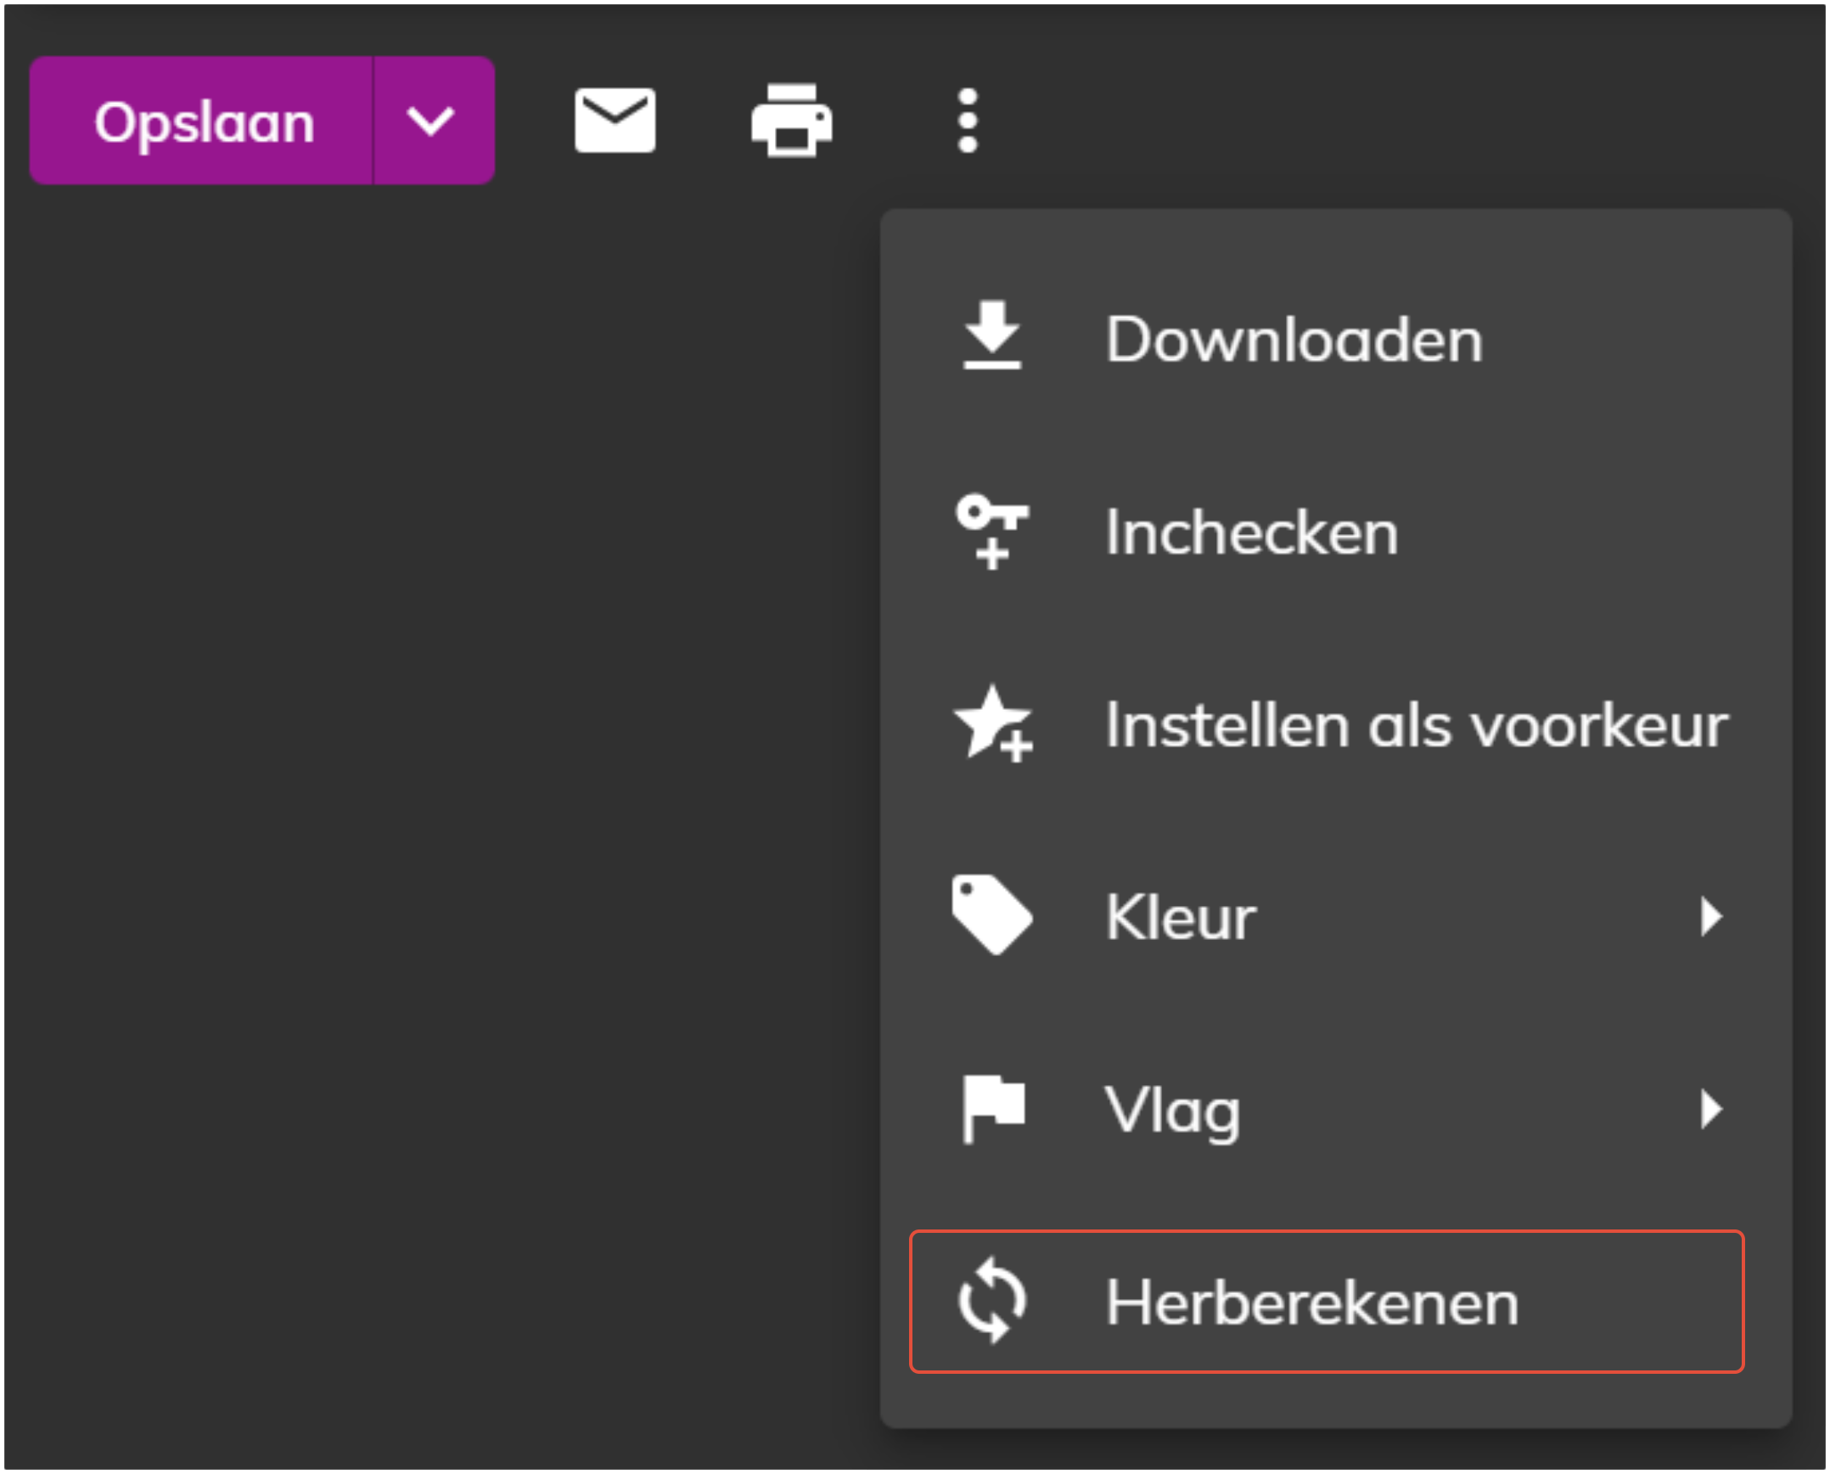Click the printer icon

791,121
